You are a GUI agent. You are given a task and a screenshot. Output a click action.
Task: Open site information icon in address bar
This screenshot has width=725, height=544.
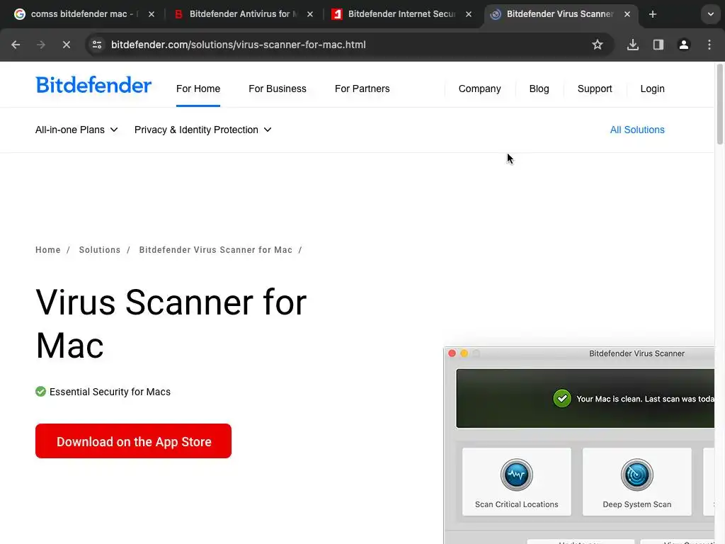pos(97,45)
